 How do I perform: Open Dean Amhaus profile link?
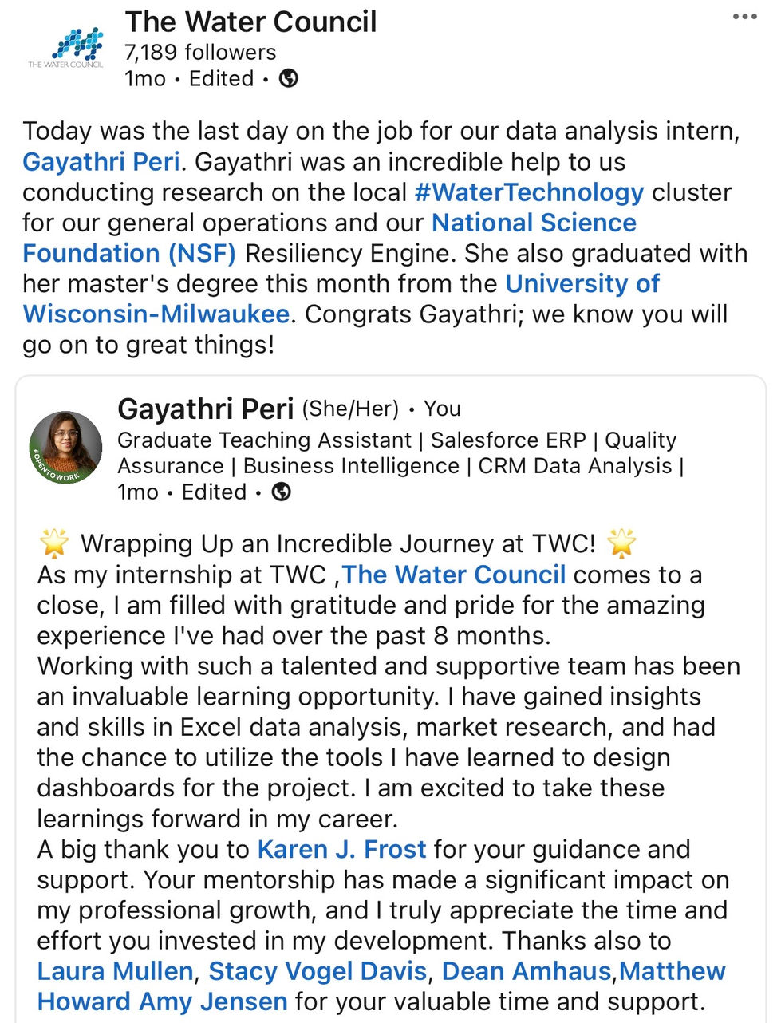(x=526, y=971)
